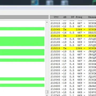
Task: Select the 210530 decode row with -22 dB
Action: pyautogui.click(x=73, y=77)
